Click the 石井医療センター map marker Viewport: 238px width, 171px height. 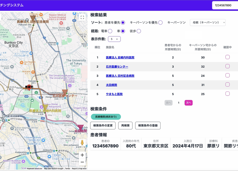(65, 92)
